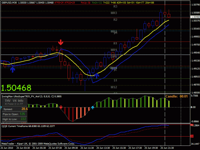The width and height of the screenshot is (200, 150).
Task: Click the THV V4 Info panel header
Action: click(x=14, y=101)
